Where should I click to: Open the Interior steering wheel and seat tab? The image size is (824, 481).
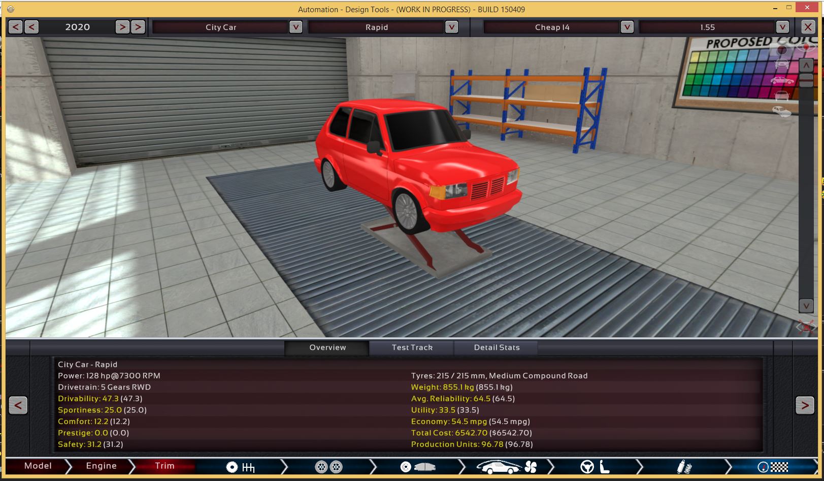(x=595, y=467)
